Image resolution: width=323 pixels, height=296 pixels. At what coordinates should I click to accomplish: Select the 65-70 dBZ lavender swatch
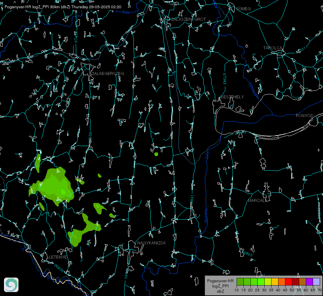[x=316, y=282]
